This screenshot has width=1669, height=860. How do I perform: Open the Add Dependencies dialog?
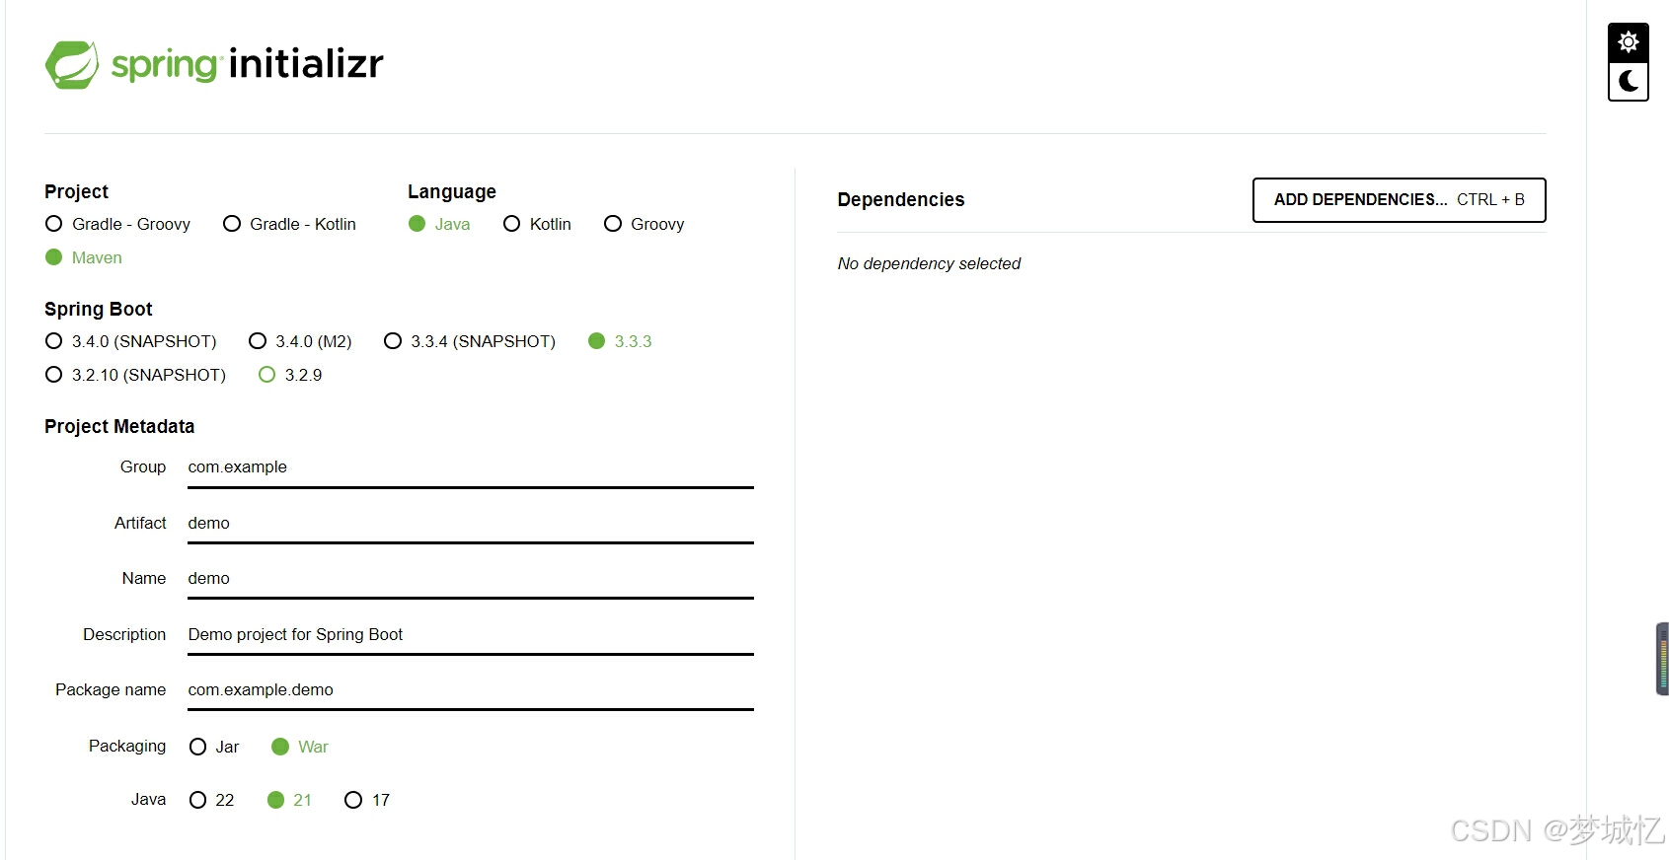click(x=1399, y=200)
